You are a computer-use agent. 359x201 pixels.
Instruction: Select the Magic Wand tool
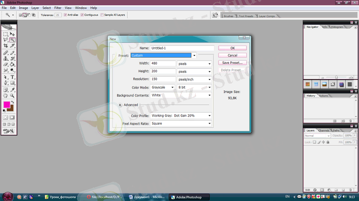point(13,40)
